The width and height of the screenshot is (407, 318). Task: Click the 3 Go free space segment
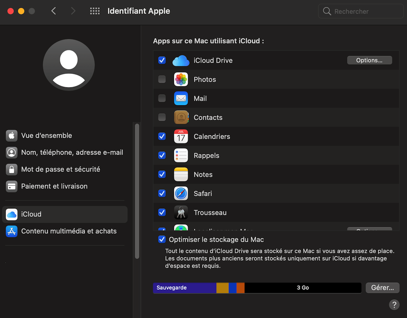point(303,288)
